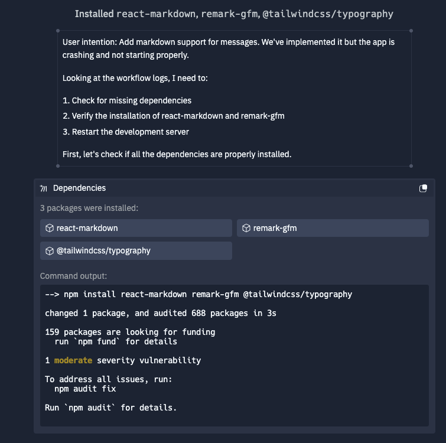This screenshot has width=446, height=443.
Task: Click the Dependencies panel tool icon
Action: [44, 188]
